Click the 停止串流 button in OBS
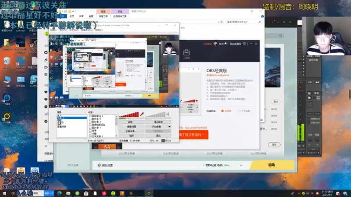The image size is (351, 197). tap(158, 122)
